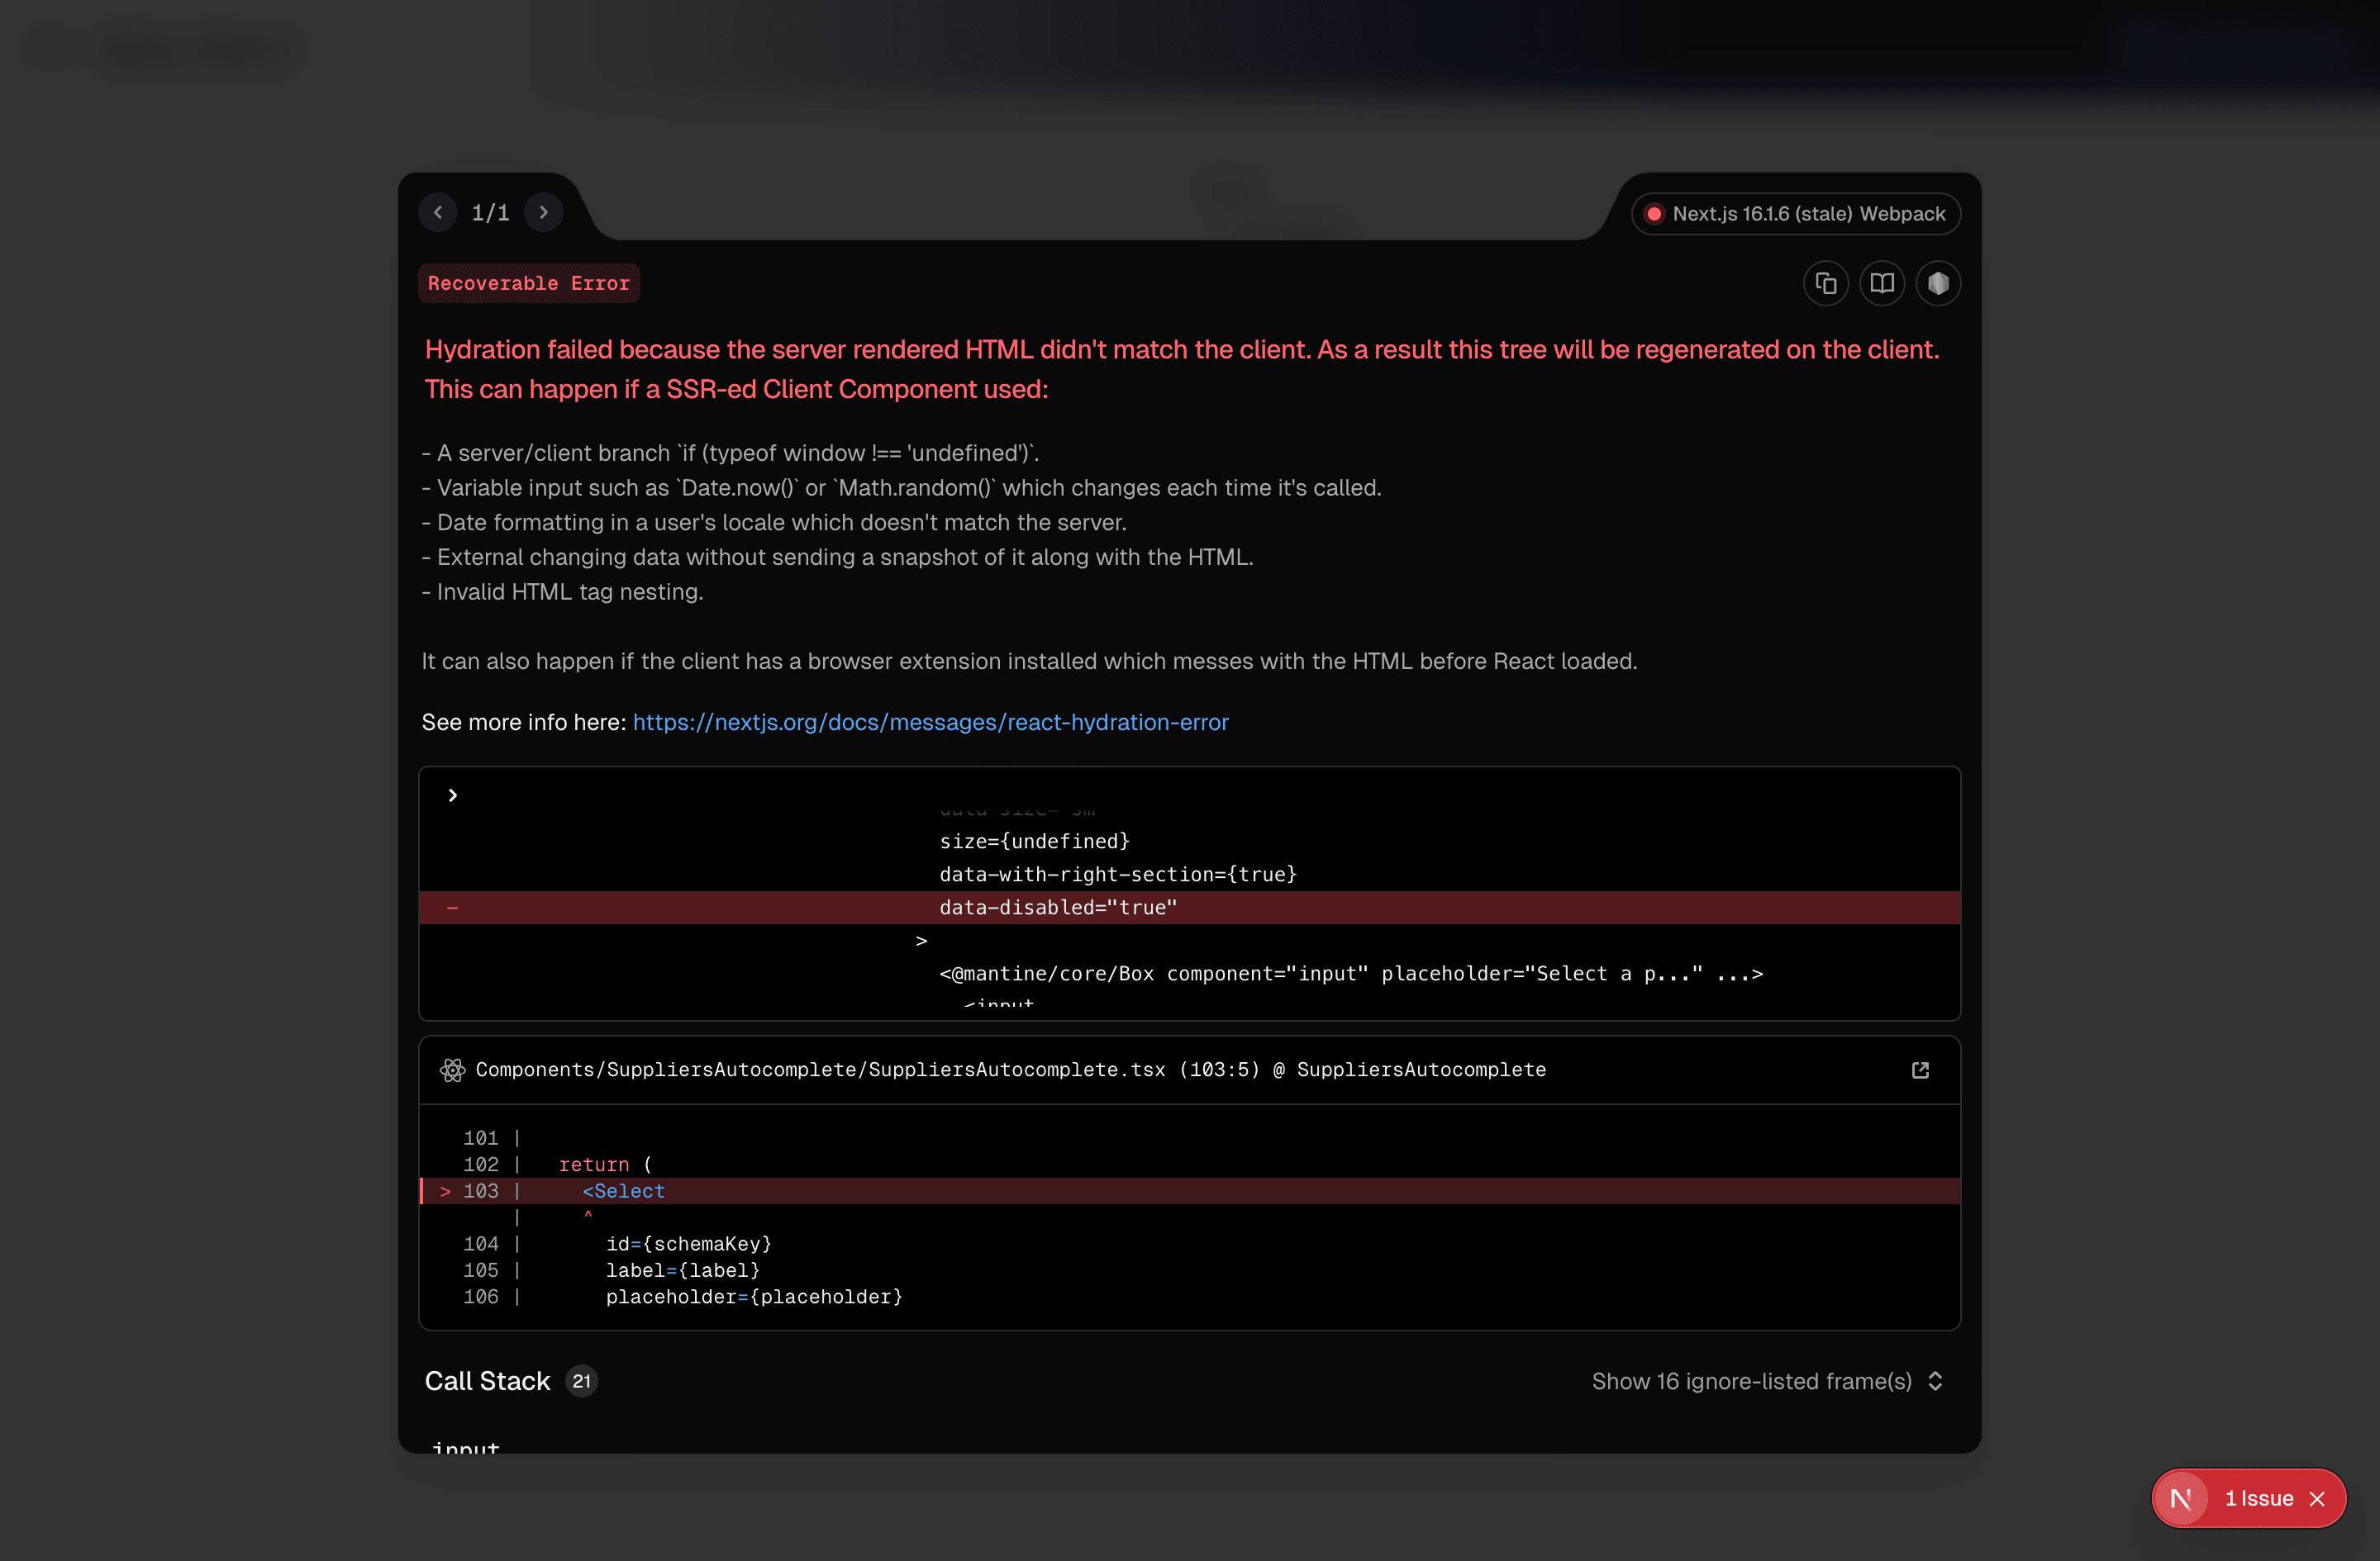The image size is (2380, 1561).
Task: Go to the previous error arrow
Action: pos(438,212)
